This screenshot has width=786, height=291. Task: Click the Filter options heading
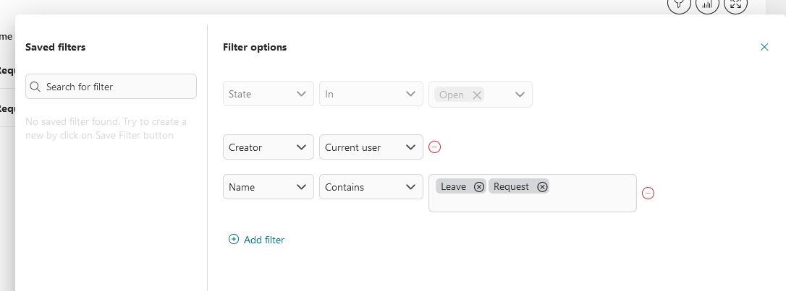(x=255, y=47)
